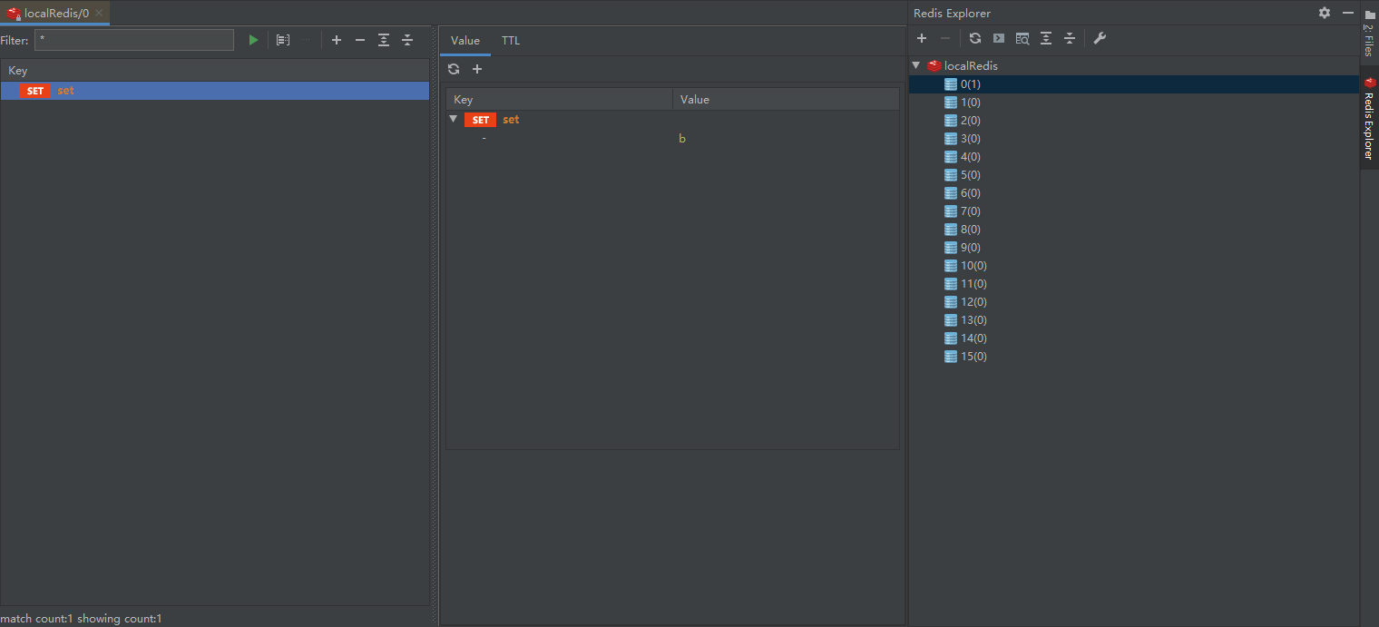The height and width of the screenshot is (627, 1379).
Task: Click the Value column header in value table
Action: (x=786, y=100)
